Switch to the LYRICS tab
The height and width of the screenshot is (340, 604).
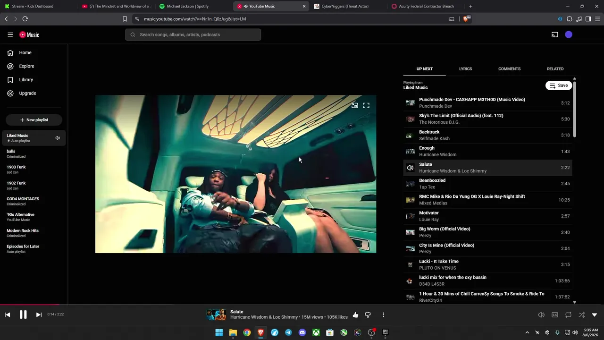pyautogui.click(x=465, y=69)
